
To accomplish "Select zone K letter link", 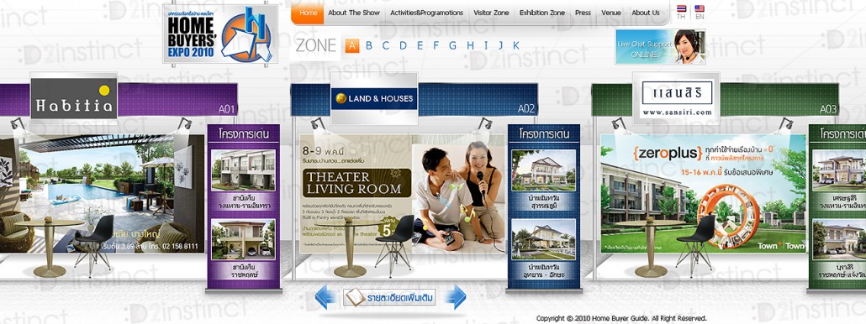I will [516, 45].
